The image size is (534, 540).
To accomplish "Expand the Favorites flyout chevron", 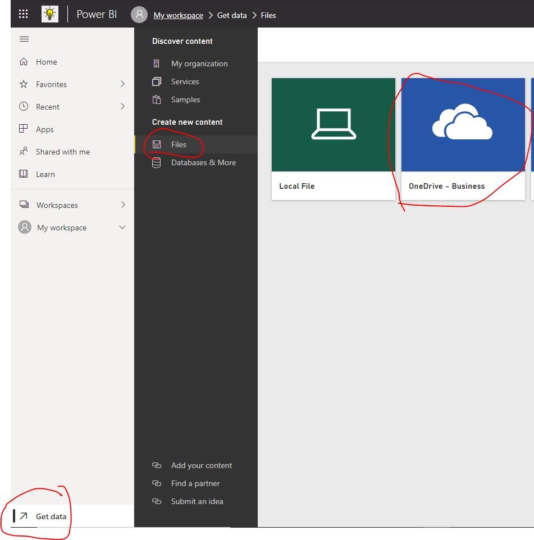I will tap(122, 84).
